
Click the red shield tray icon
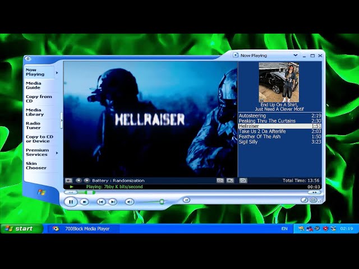click(x=325, y=228)
